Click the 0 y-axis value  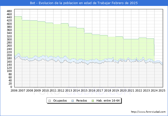[11, 87]
